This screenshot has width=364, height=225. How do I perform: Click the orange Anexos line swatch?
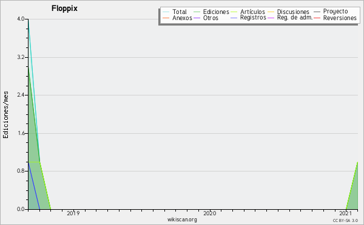[166, 18]
